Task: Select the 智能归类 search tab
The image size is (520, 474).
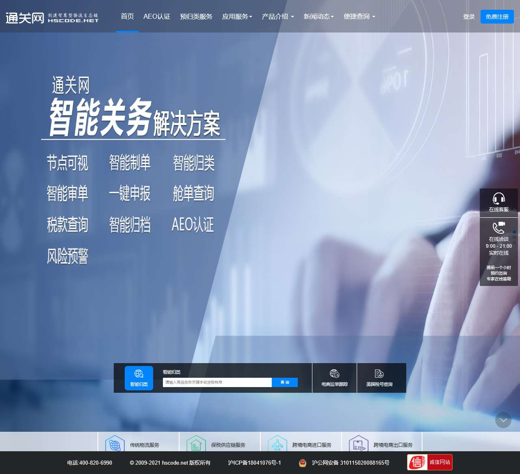Action: [139, 378]
